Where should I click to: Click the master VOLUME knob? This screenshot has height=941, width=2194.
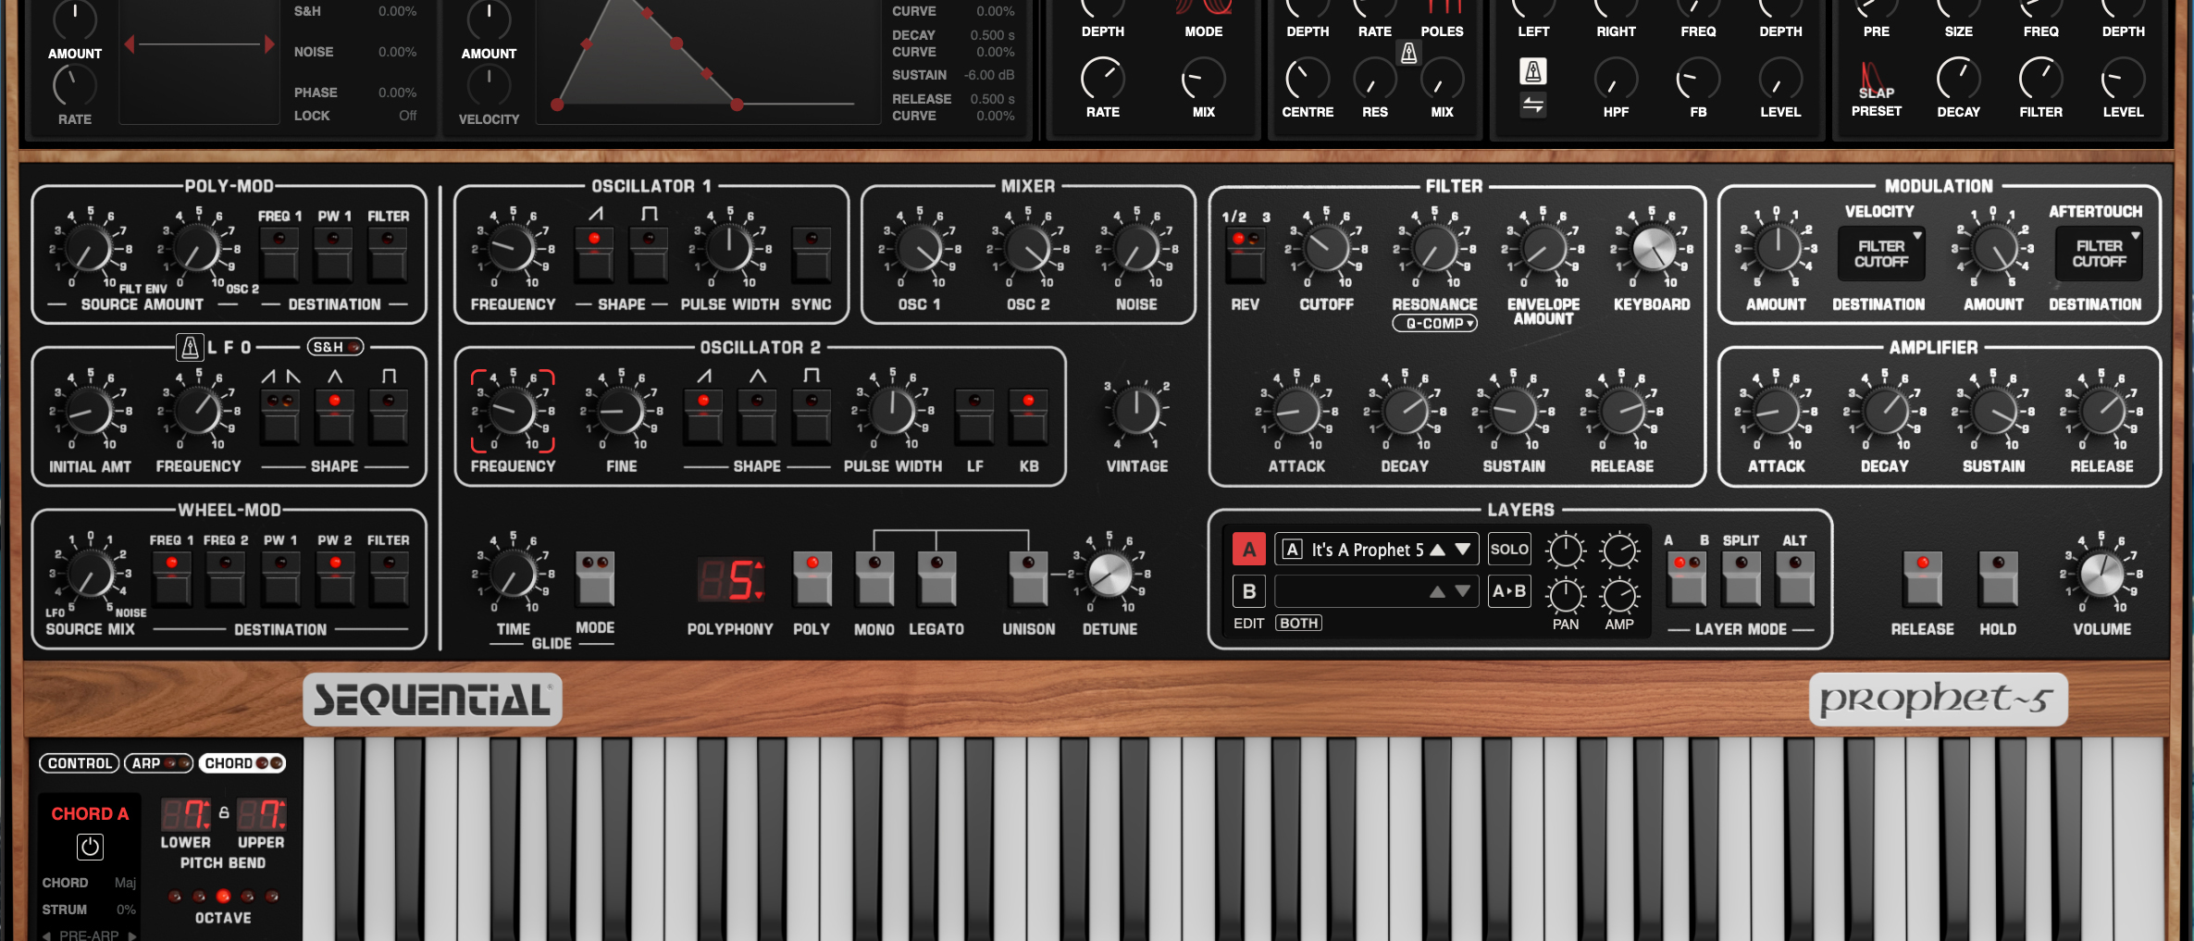tap(2101, 574)
